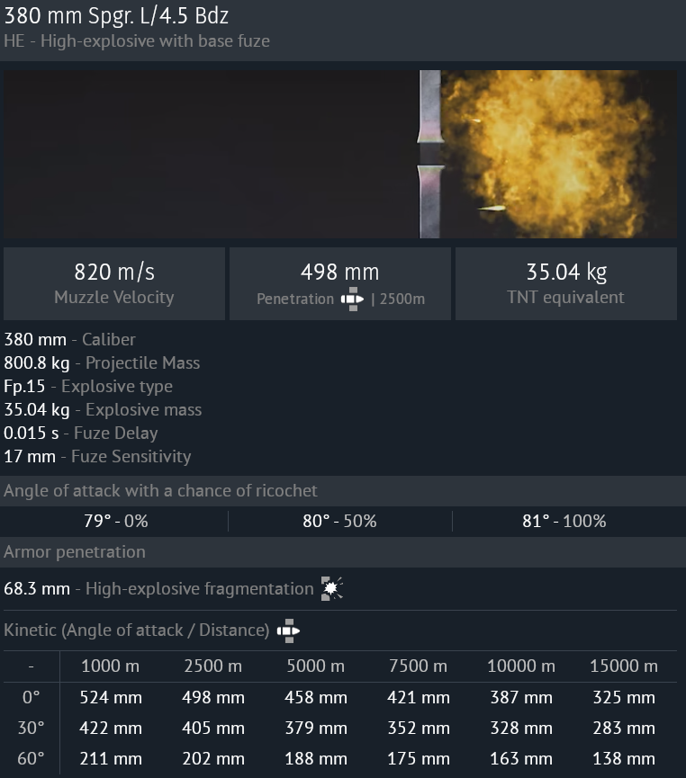Click the 0.015 s Fuze Delay line

pyautogui.click(x=89, y=434)
